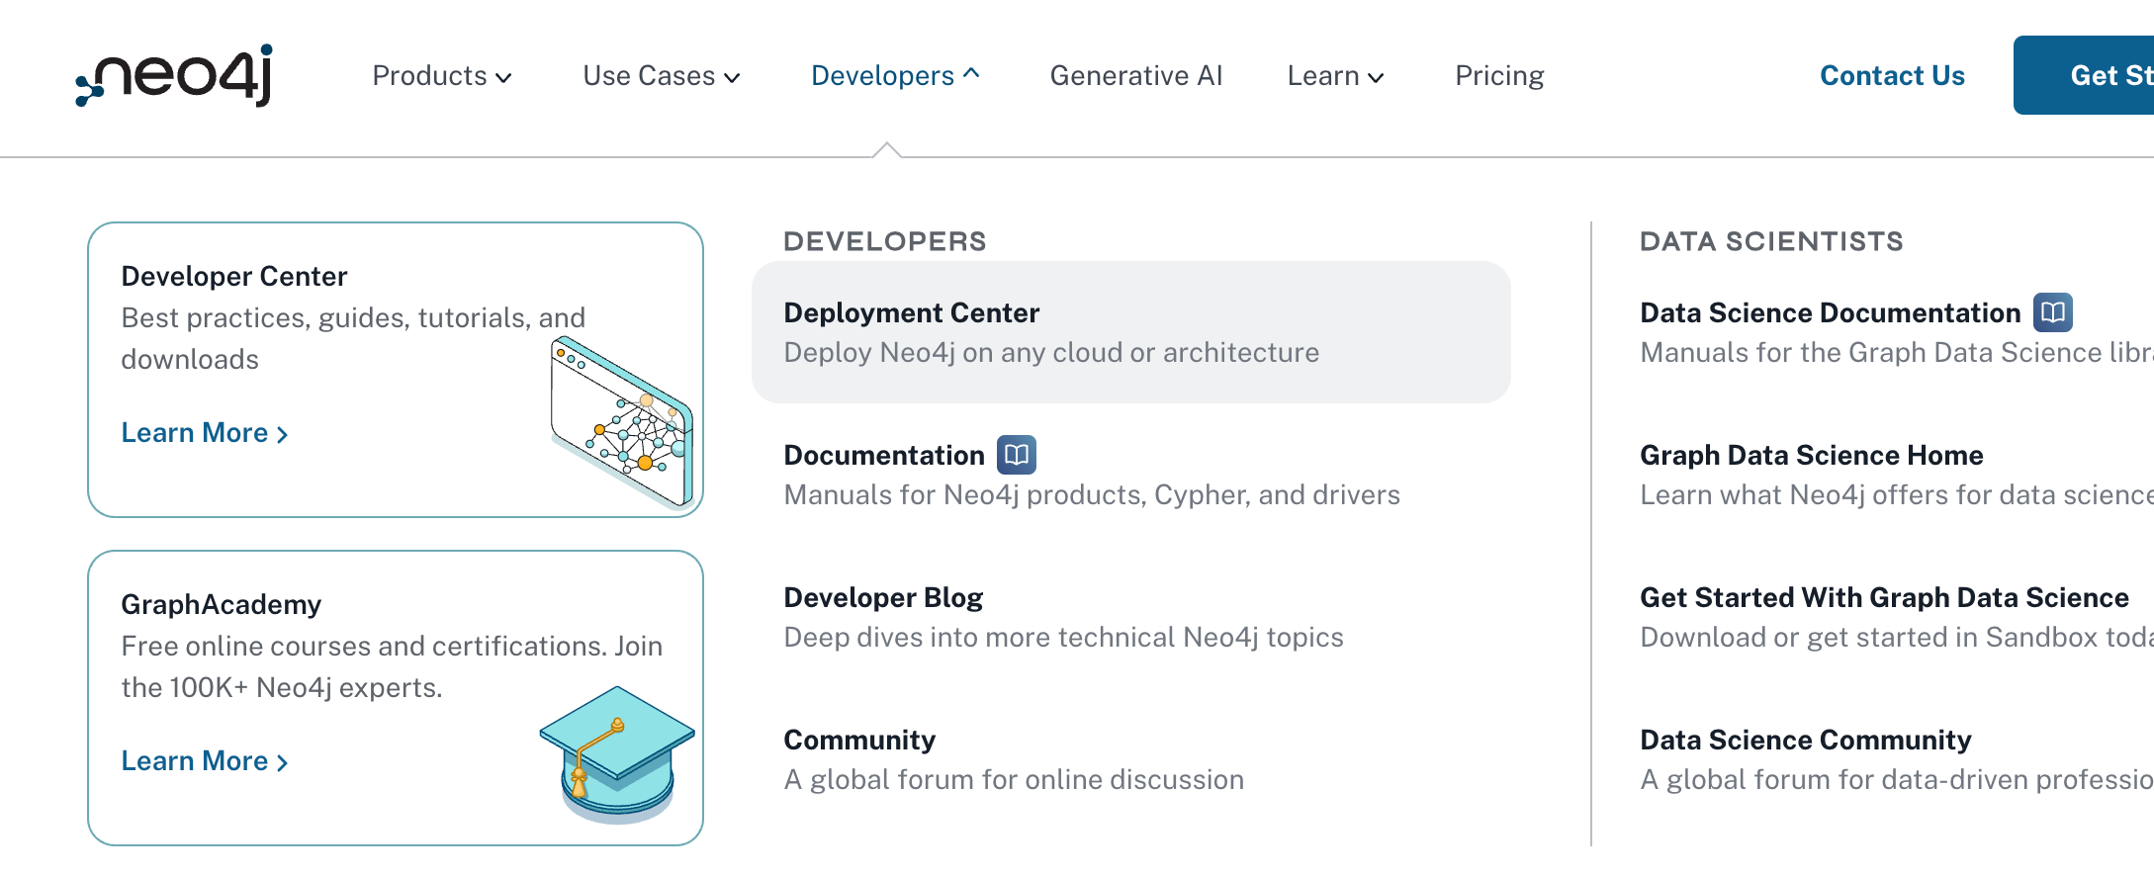
Task: Click the Contact Us link
Action: coord(1892,76)
